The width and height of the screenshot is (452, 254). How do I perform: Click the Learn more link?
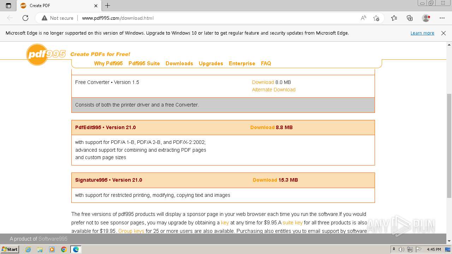point(422,33)
